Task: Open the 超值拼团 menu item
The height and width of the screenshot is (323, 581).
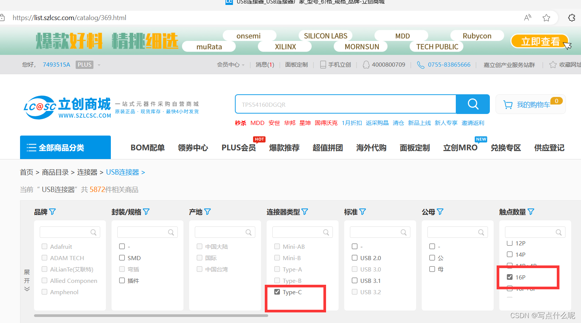Action: [x=328, y=148]
